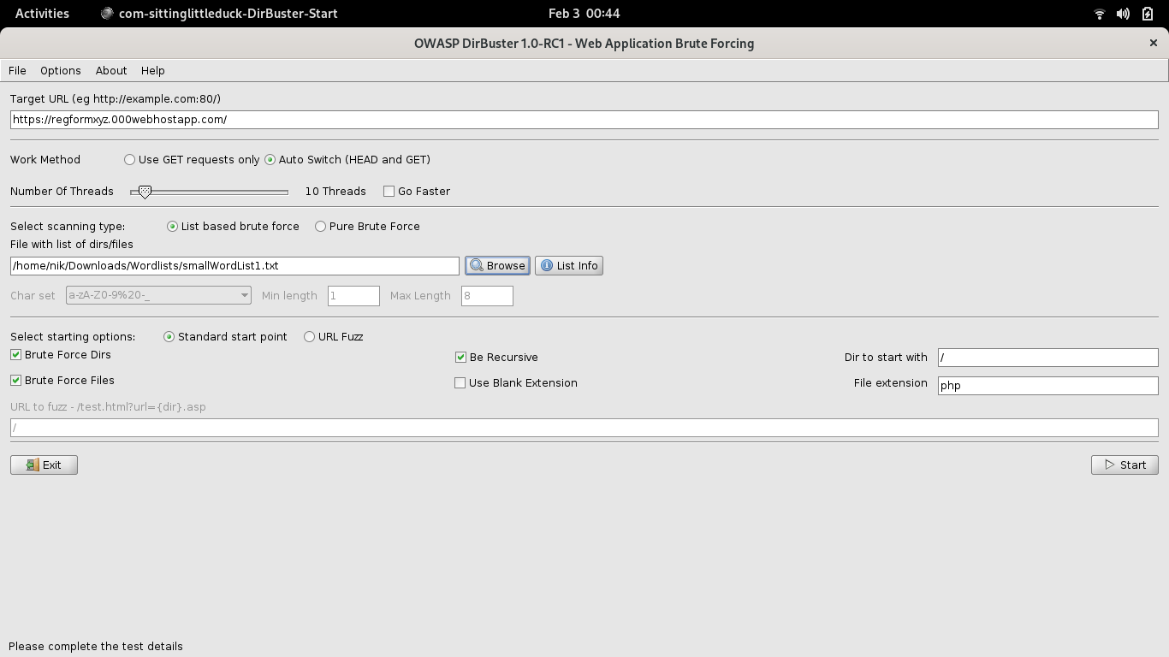Click the URL to fuzz field
The width and height of the screenshot is (1169, 657).
pyautogui.click(x=584, y=428)
